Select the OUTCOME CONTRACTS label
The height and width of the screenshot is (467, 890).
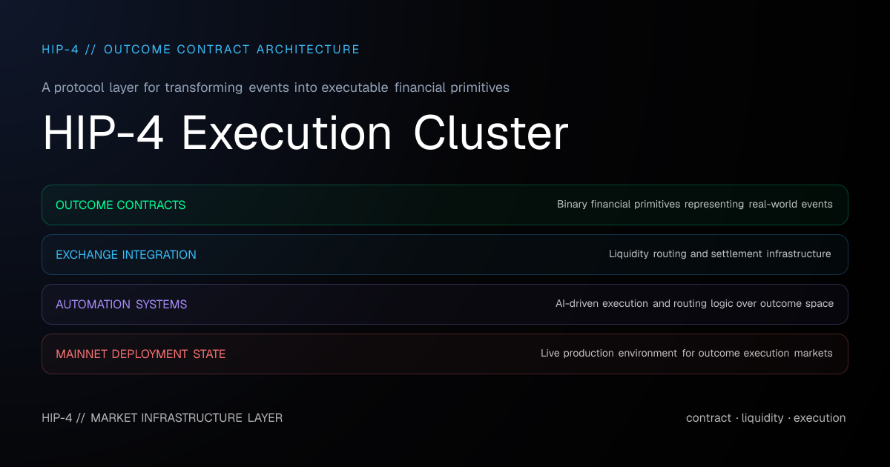pos(121,205)
